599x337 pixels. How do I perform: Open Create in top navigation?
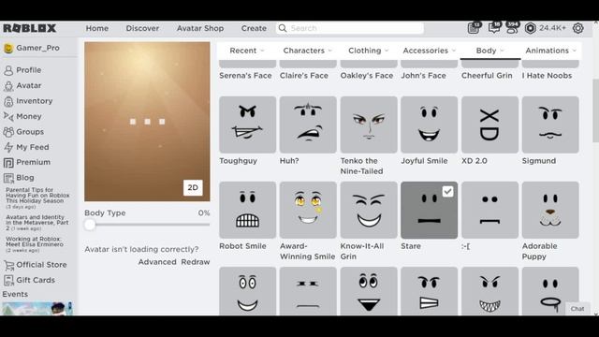coord(254,28)
